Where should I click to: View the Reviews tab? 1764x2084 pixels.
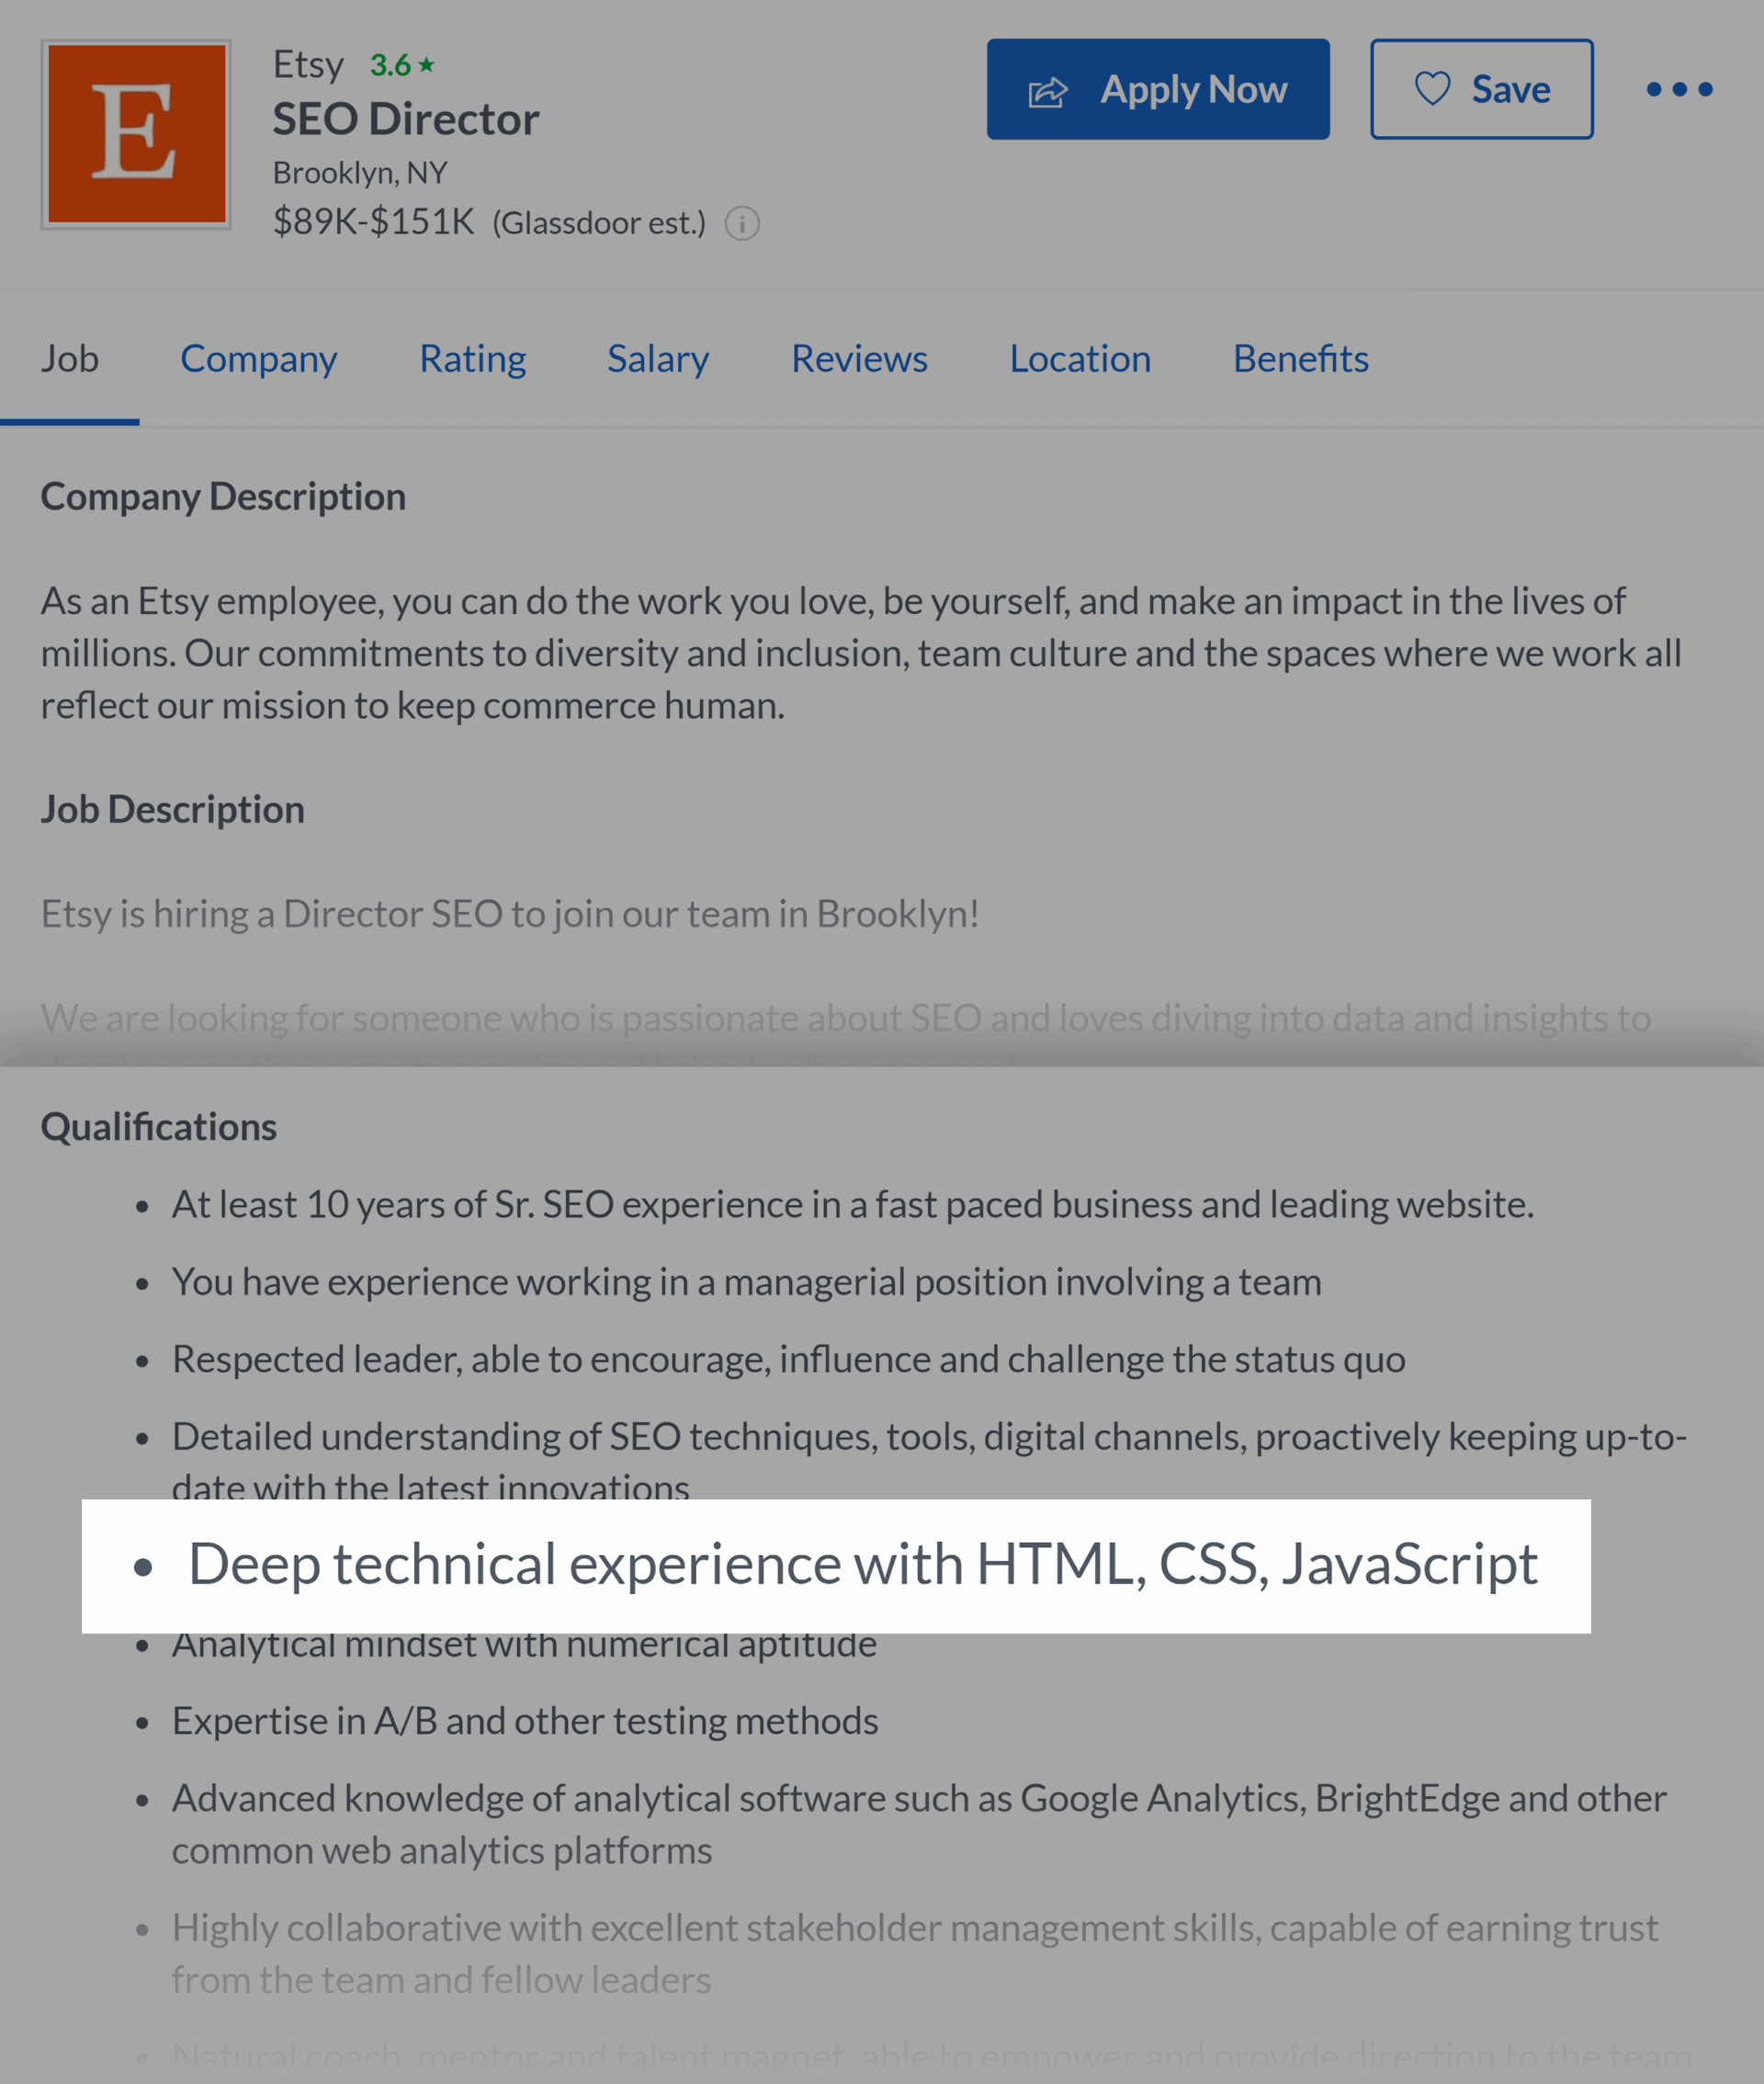coord(858,359)
